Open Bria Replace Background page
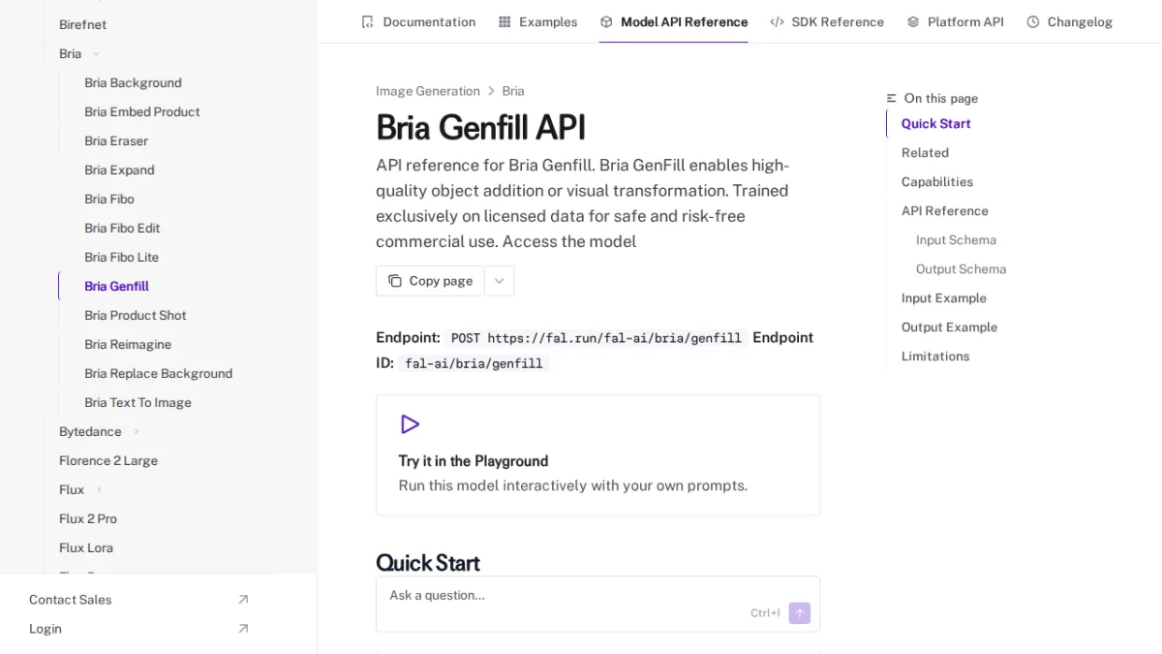 [x=158, y=373]
